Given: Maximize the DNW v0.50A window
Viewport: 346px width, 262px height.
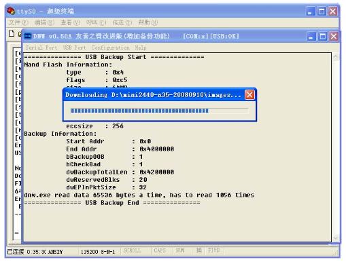Looking at the screenshot, I should click(322, 37).
